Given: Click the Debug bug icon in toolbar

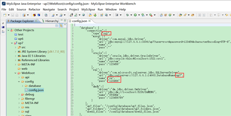Looking at the screenshot, I should tap(128, 15).
